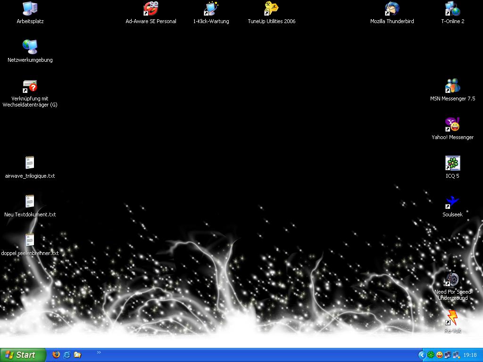The height and width of the screenshot is (362, 483).
Task: Click the TuneUp Utilities 2006 icon
Action: click(271, 8)
